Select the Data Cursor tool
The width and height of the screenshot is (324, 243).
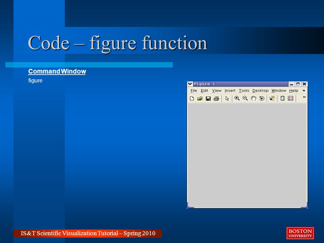[272, 98]
